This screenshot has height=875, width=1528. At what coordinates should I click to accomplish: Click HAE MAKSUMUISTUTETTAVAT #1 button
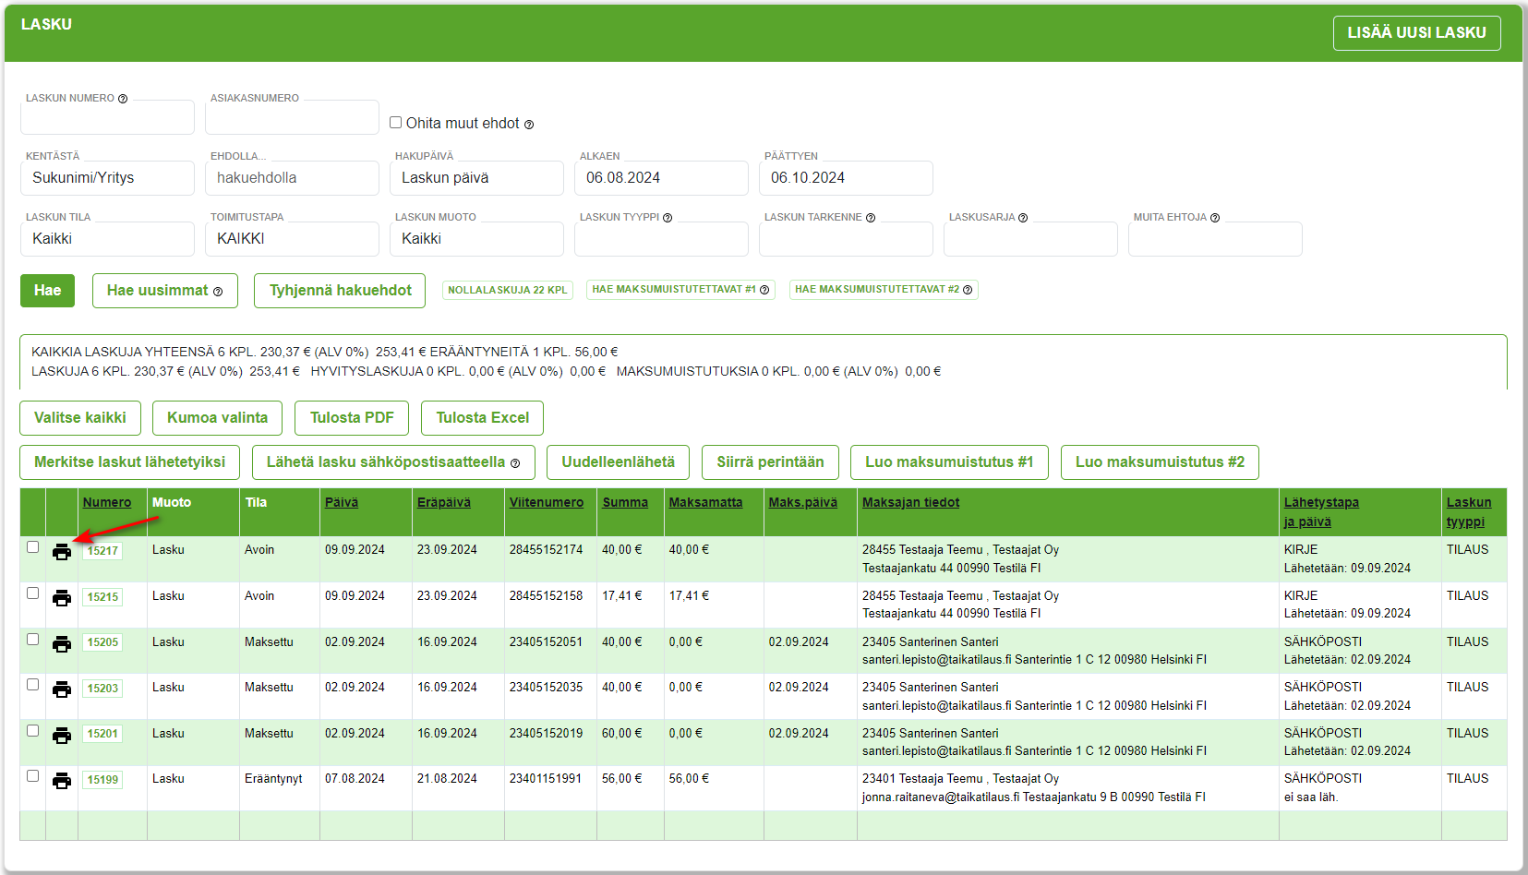coord(680,290)
